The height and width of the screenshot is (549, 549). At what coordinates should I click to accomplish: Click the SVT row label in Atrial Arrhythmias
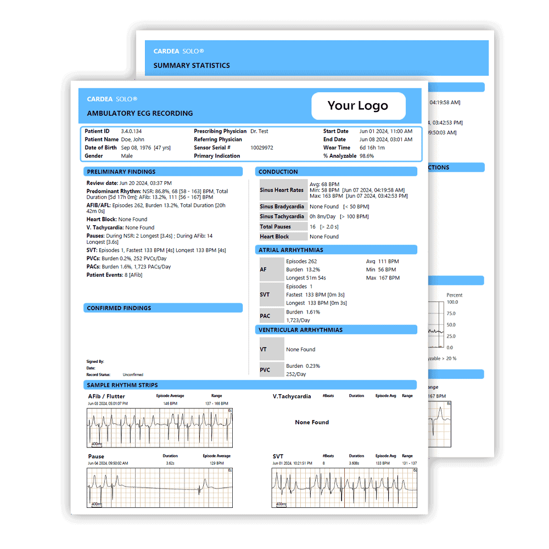click(x=272, y=295)
